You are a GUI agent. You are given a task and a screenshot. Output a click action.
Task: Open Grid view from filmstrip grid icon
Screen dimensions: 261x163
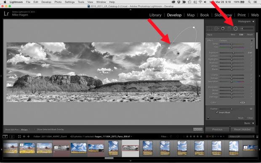19,137
